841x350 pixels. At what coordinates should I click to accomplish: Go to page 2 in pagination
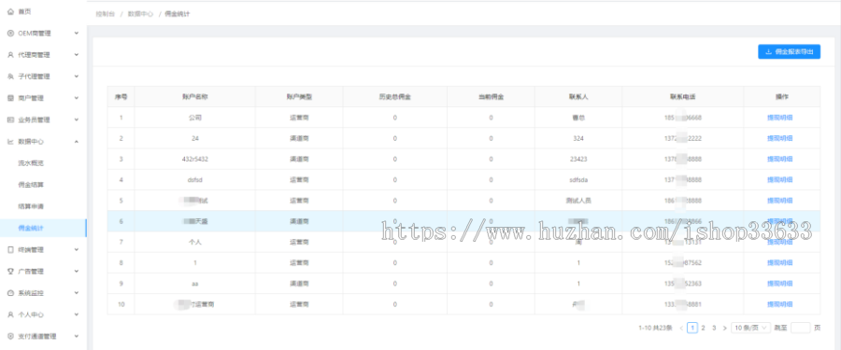click(x=703, y=328)
